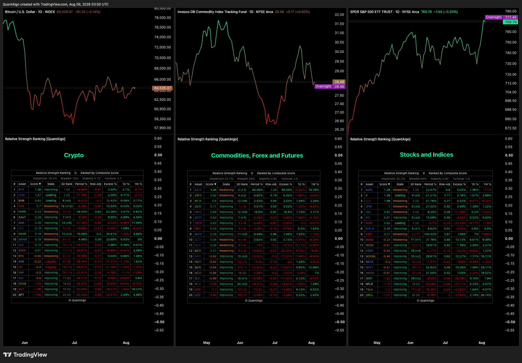Click NG1! asset in Commodities table
Viewport: 522px width, 363px height.
click(198, 262)
